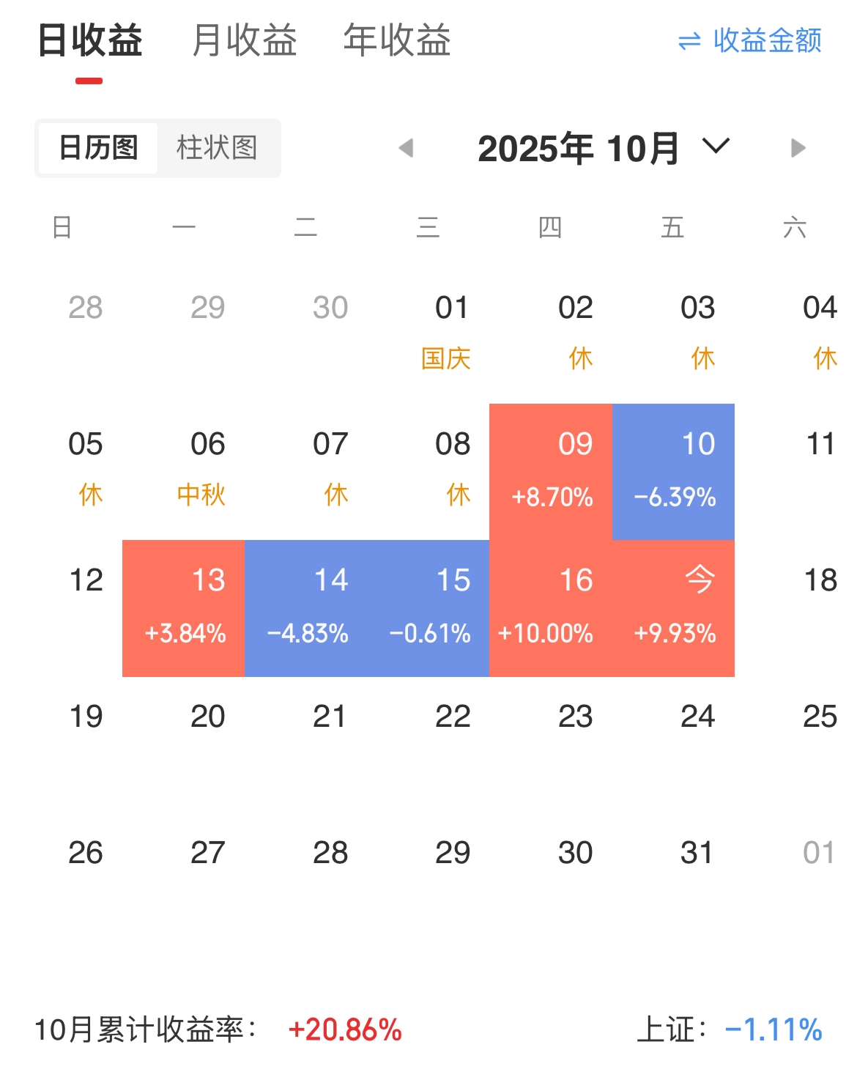Image resolution: width=857 pixels, height=1080 pixels.
Task: Toggle to 收益金额 display mode
Action: [x=749, y=41]
